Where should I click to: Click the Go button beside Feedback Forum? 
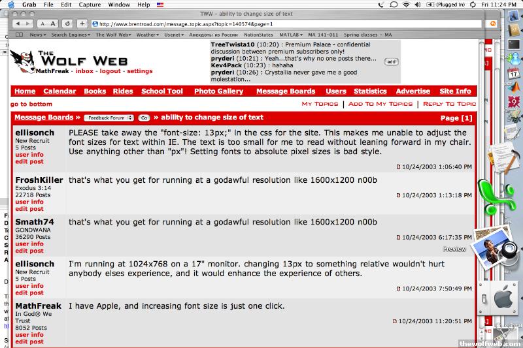[144, 118]
